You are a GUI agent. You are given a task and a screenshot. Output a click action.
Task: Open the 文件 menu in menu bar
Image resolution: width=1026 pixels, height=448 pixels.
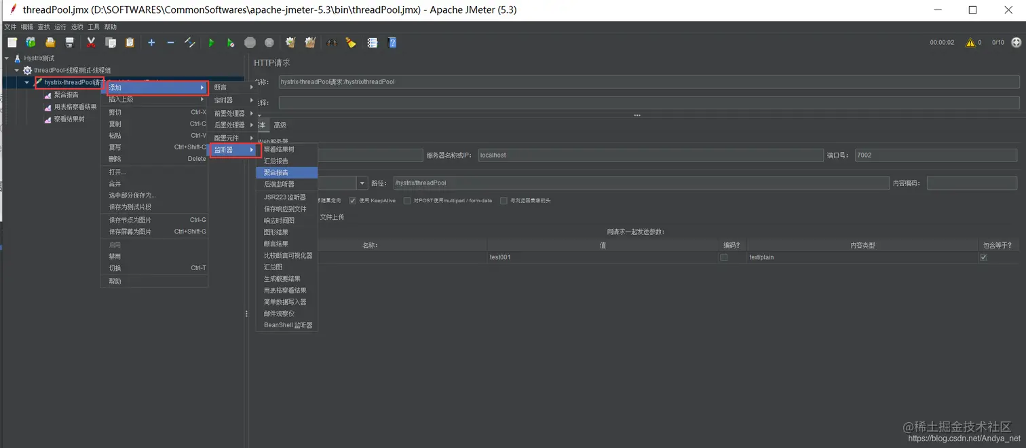click(10, 27)
